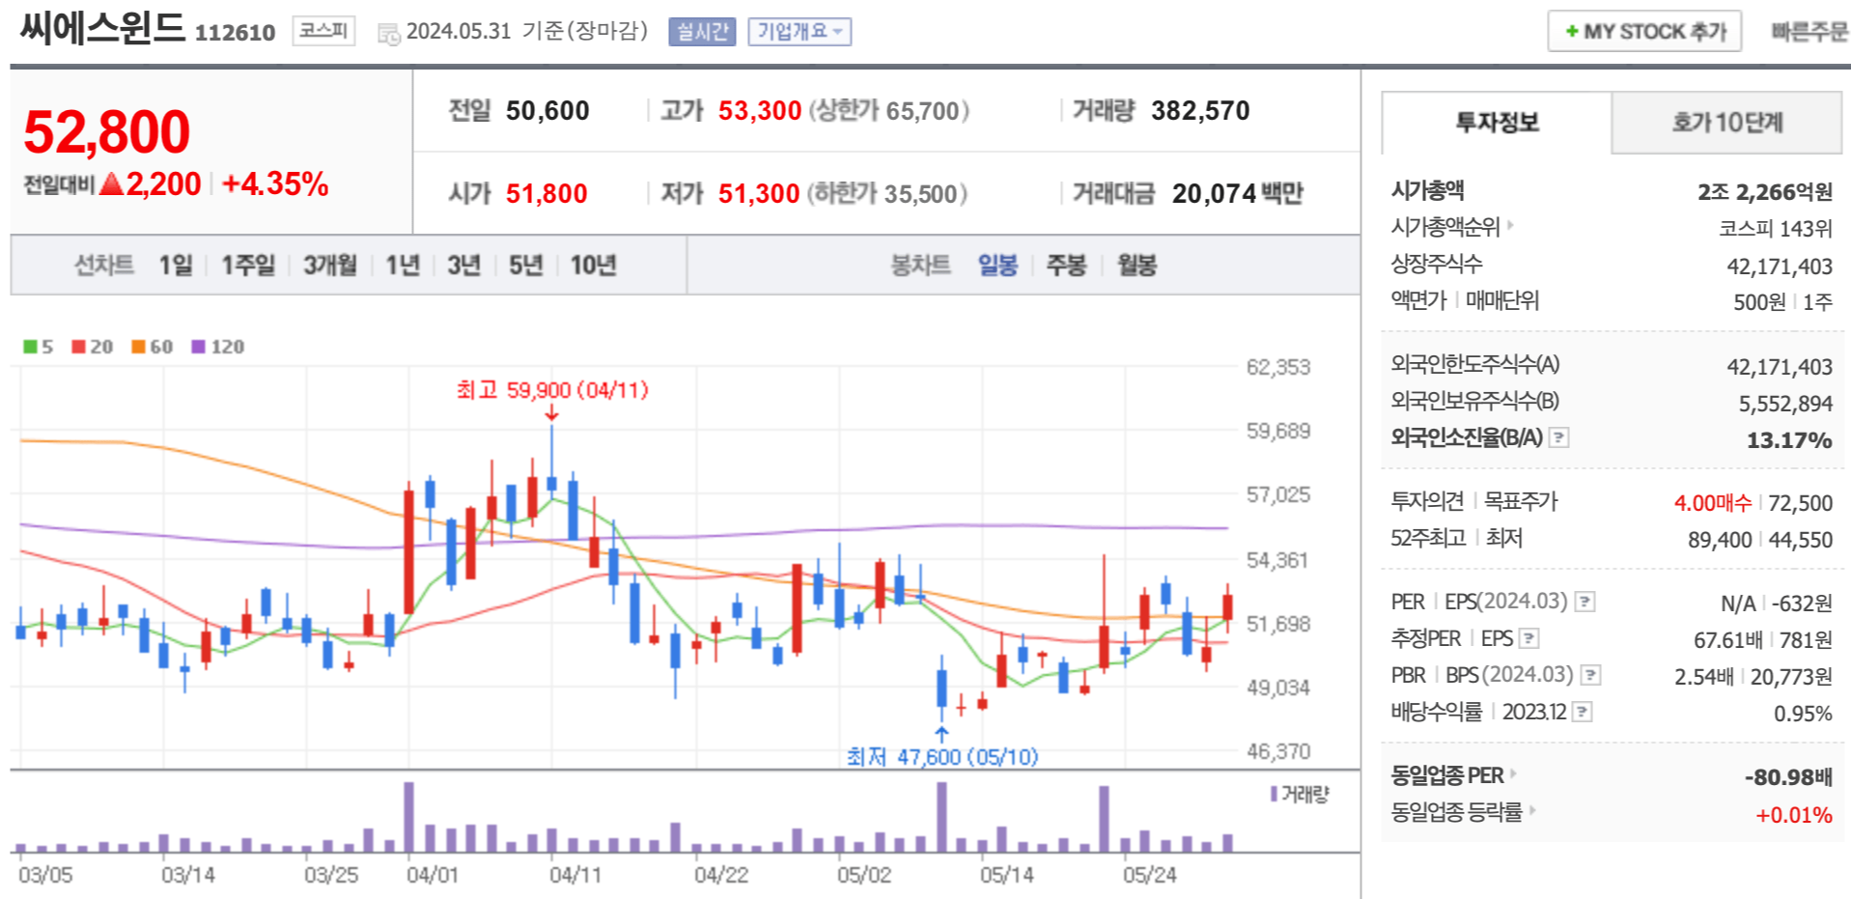Click the 시가총액 2조 2,266억원 value

coord(1765,192)
